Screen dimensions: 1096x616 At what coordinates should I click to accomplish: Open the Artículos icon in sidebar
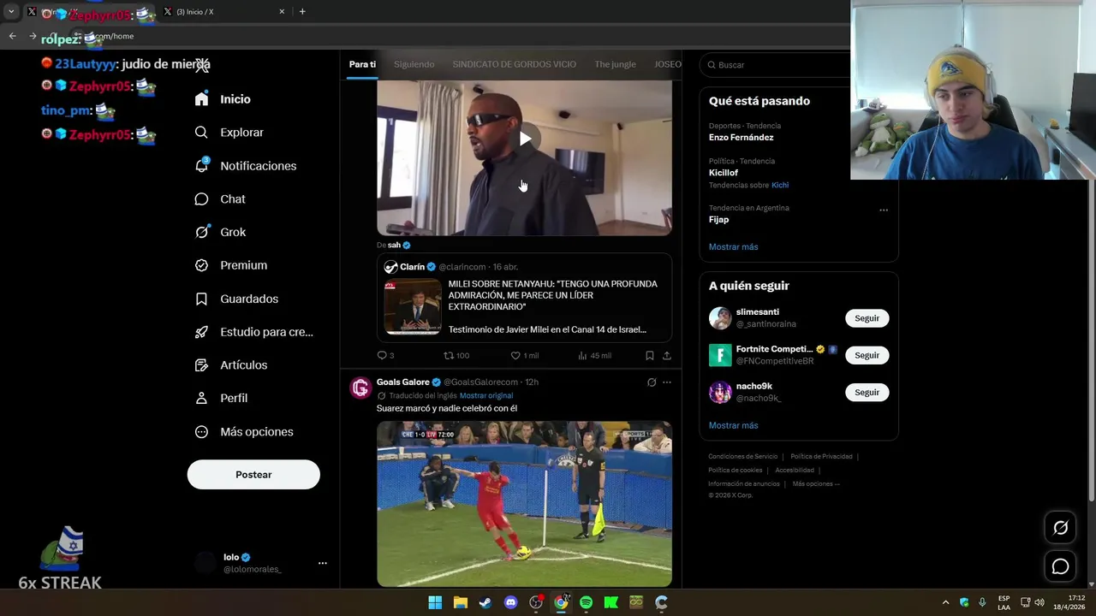[x=201, y=365]
